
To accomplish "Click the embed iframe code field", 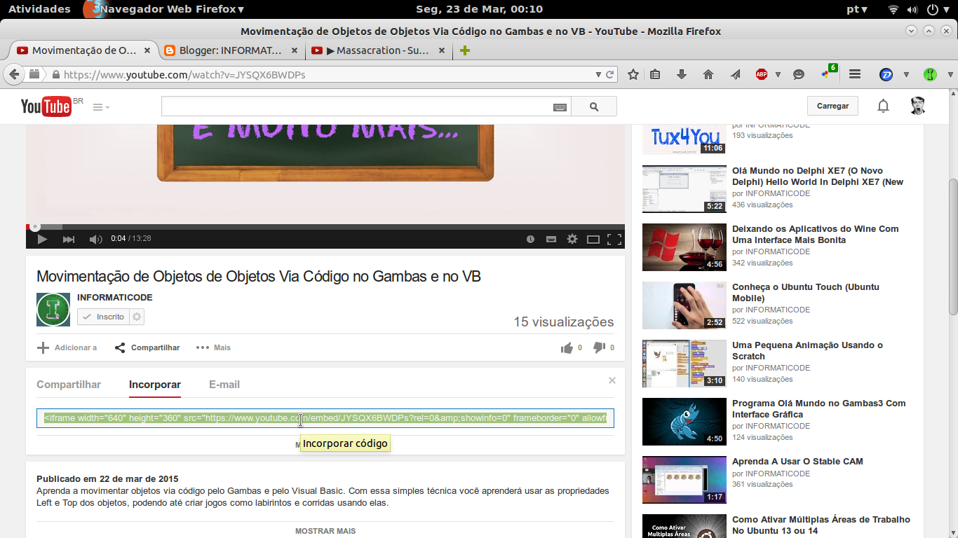I will [x=325, y=418].
